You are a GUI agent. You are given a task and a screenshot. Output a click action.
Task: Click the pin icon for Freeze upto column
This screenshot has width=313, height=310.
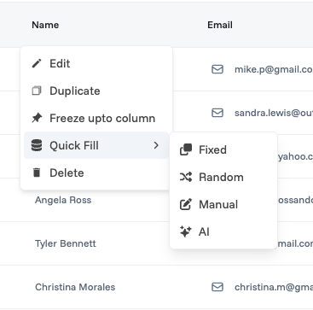tap(37, 118)
